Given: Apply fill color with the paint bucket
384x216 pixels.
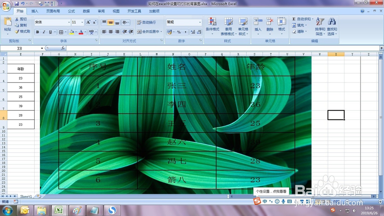Looking at the screenshot, I should (72, 32).
